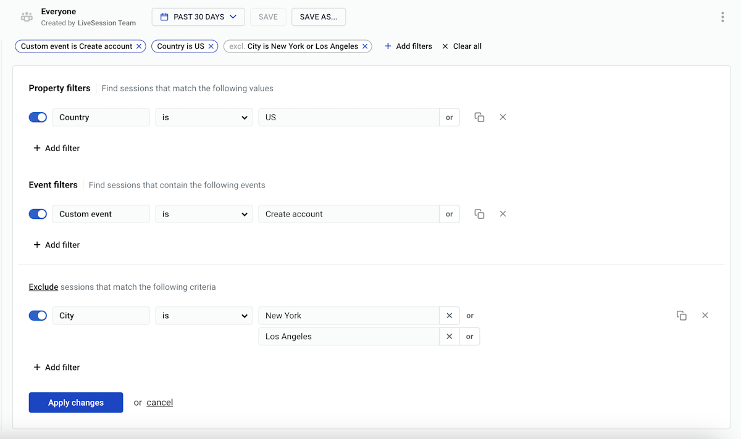Duplicate the Country filter row

[x=479, y=117]
